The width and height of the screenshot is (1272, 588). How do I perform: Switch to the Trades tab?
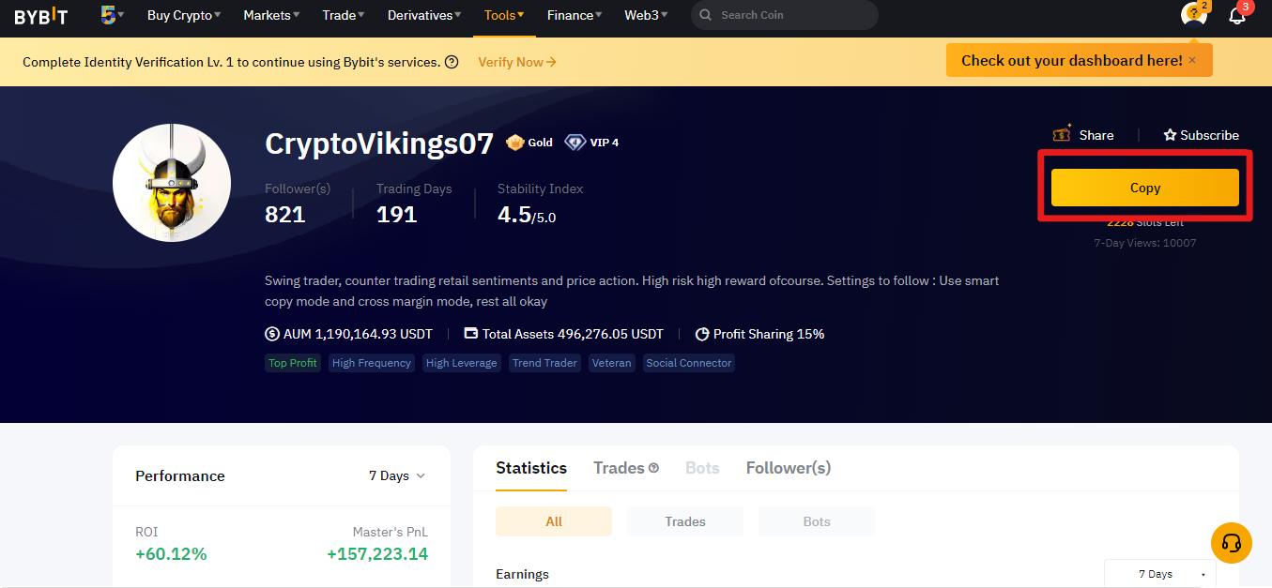[619, 468]
